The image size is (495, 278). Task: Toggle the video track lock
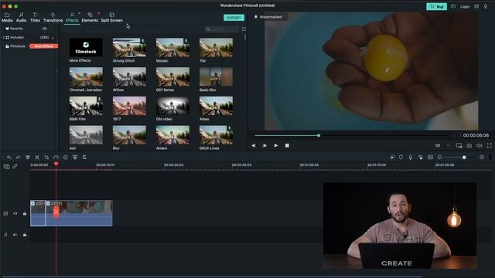coord(25,213)
